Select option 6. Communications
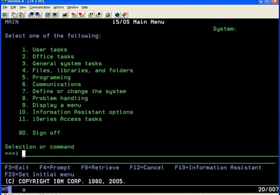Viewport: 280px width, 195px height. [51, 84]
